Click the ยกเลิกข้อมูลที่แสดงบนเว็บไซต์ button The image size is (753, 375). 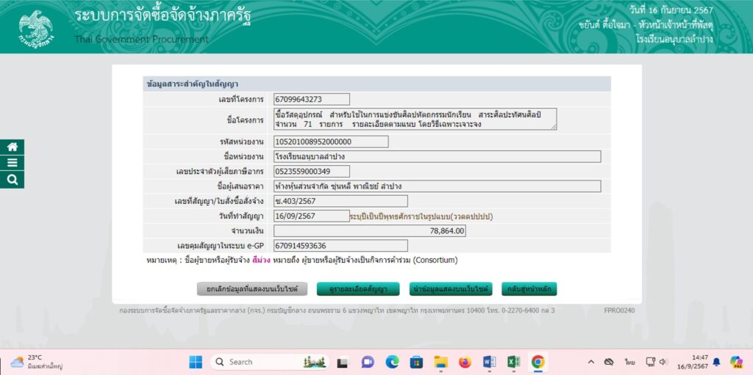(252, 289)
